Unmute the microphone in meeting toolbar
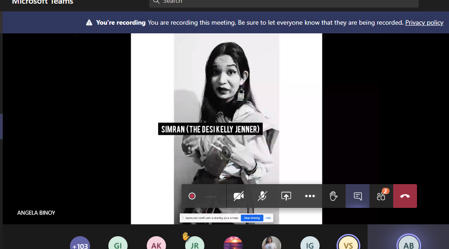This screenshot has width=449, height=249. [x=262, y=196]
